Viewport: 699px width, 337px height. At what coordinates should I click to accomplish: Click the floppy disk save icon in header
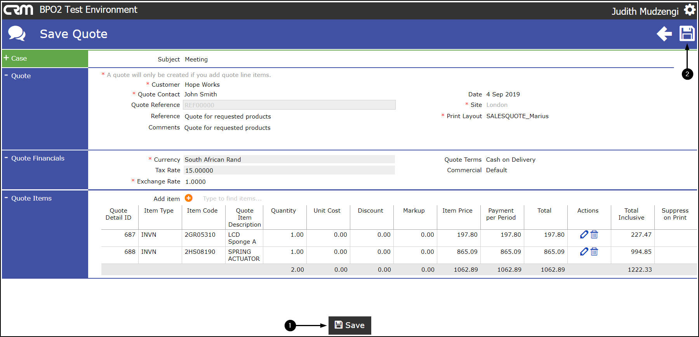point(687,33)
